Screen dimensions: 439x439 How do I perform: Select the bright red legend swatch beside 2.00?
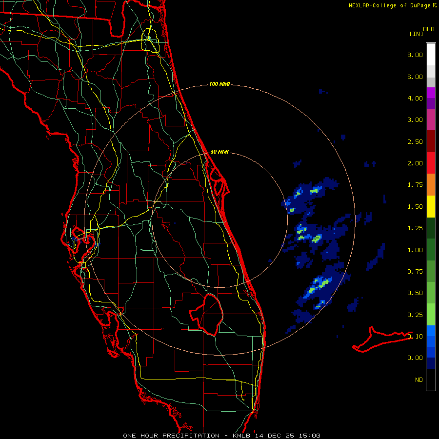[x=431, y=163]
